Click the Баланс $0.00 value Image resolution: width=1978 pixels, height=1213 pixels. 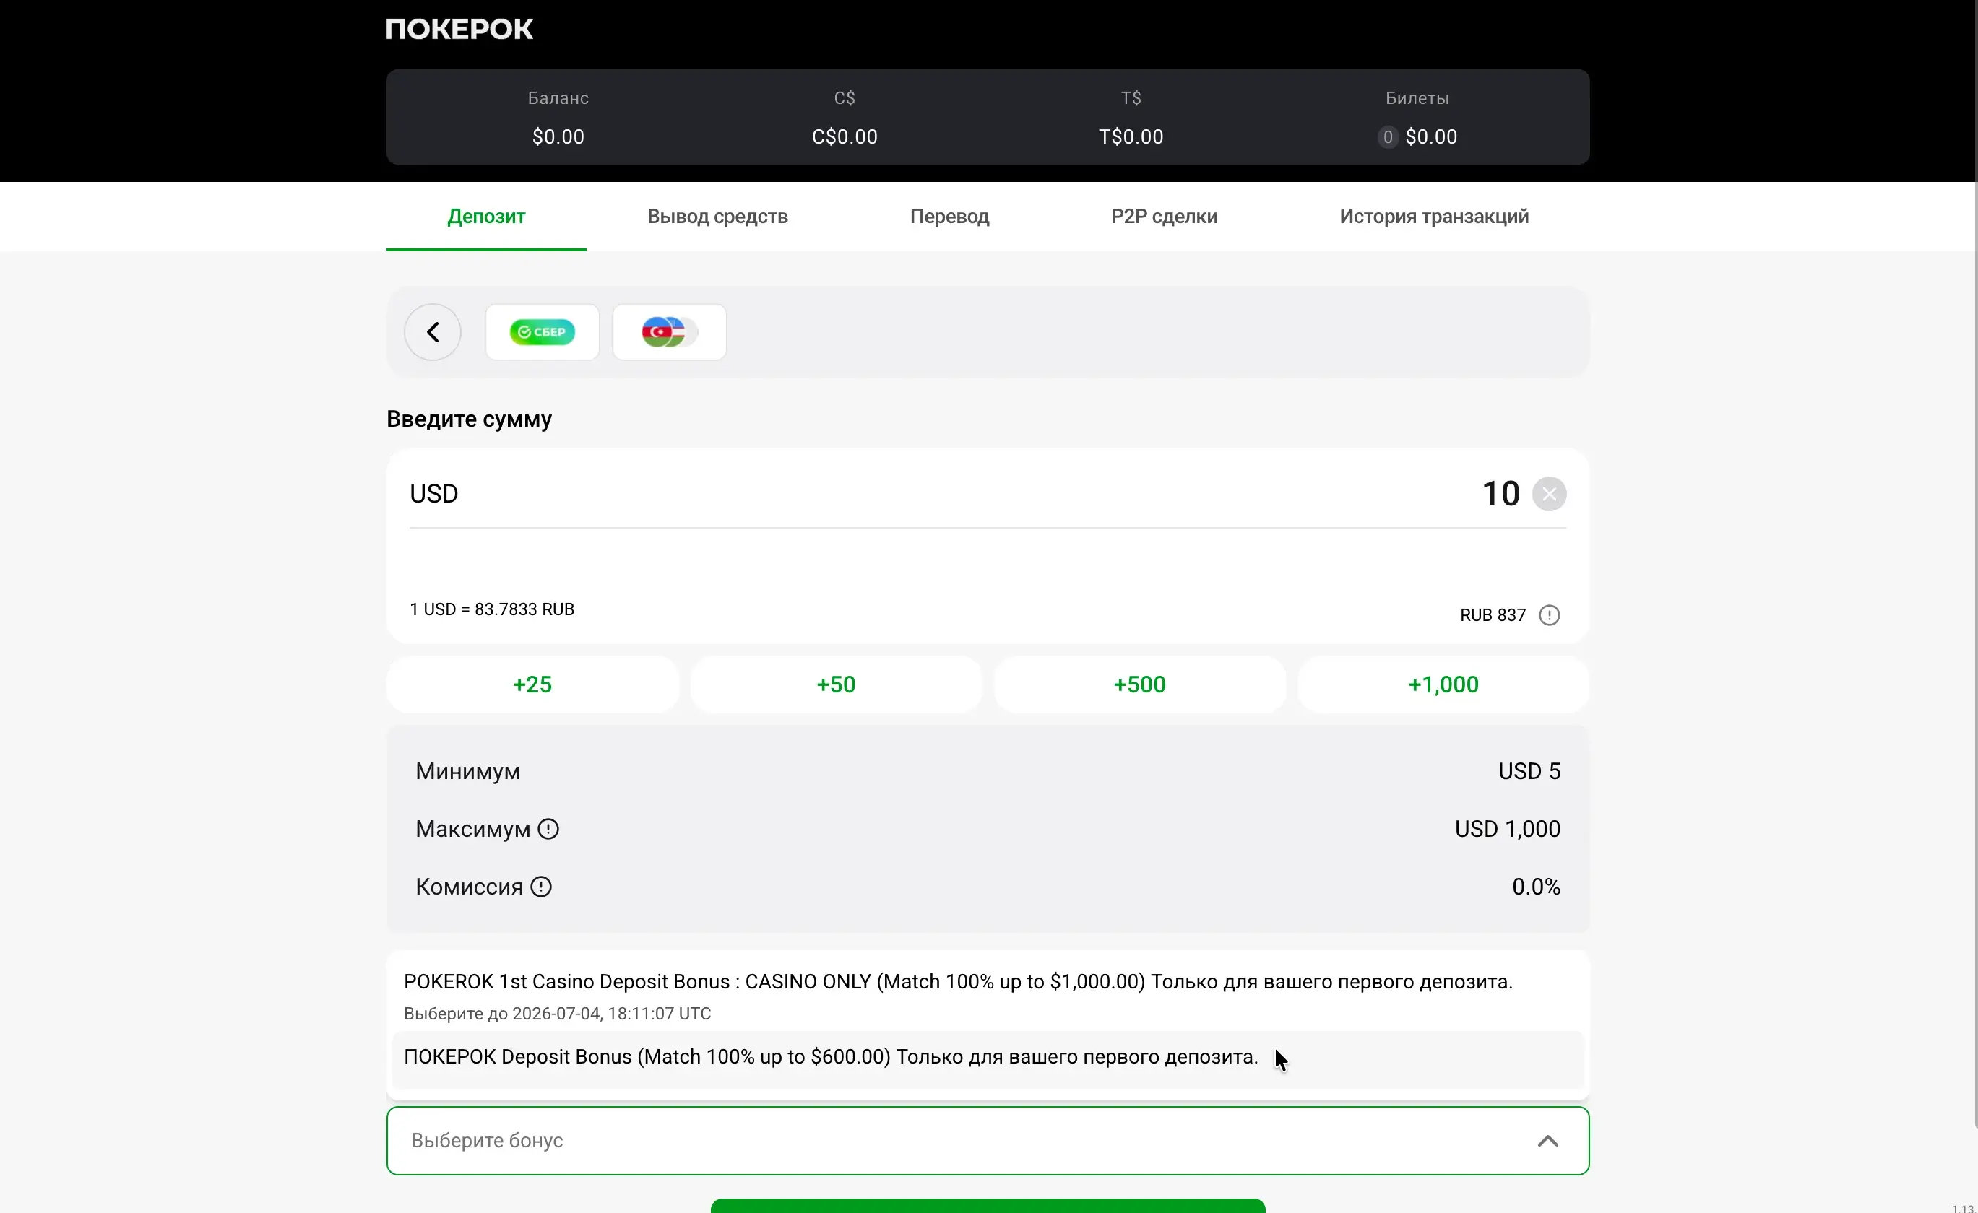tap(558, 137)
